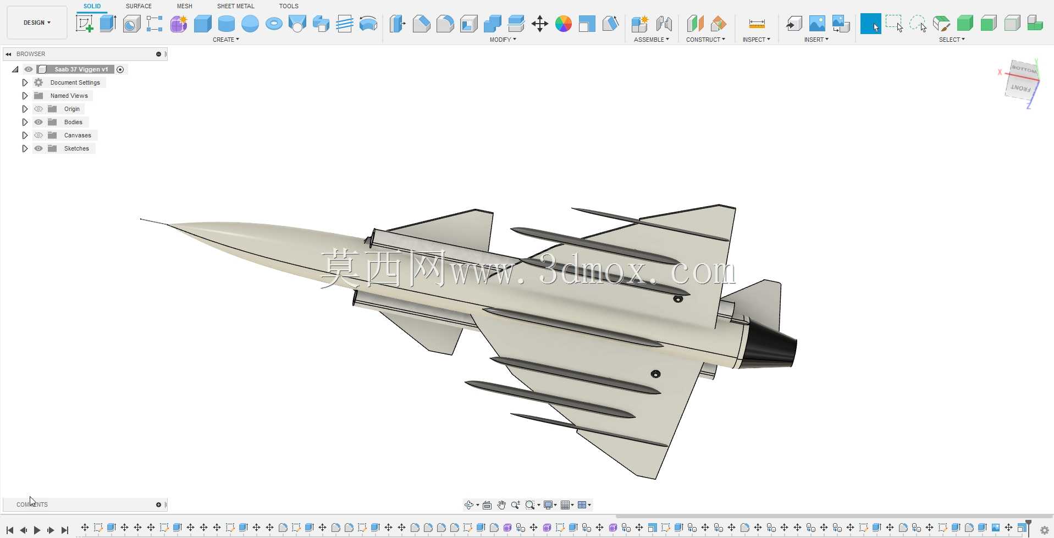Collapse the Saab 37 Viggen v1 root node
This screenshot has height=538, width=1054.
(x=15, y=69)
